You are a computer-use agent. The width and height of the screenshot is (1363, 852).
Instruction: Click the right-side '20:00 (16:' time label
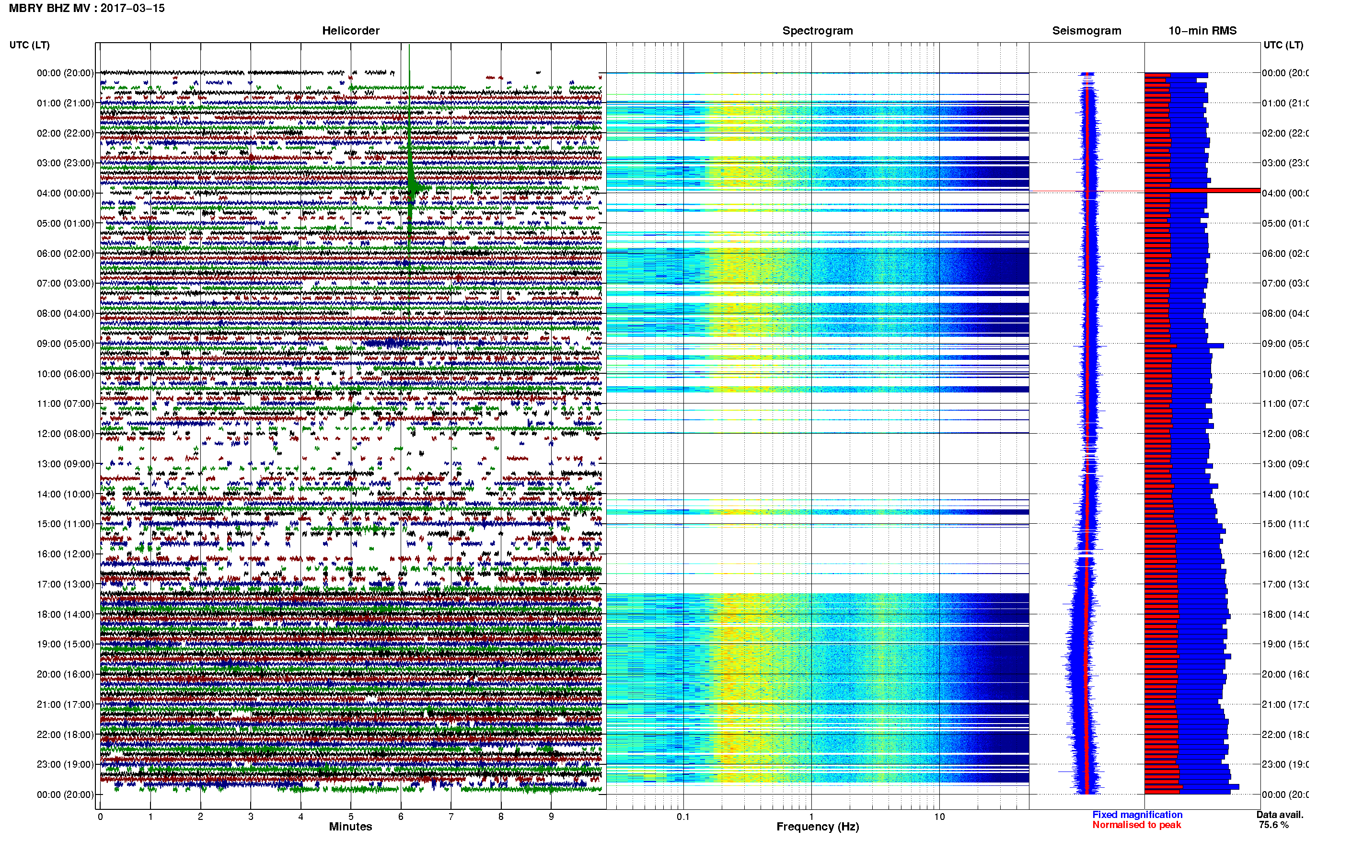point(1285,675)
